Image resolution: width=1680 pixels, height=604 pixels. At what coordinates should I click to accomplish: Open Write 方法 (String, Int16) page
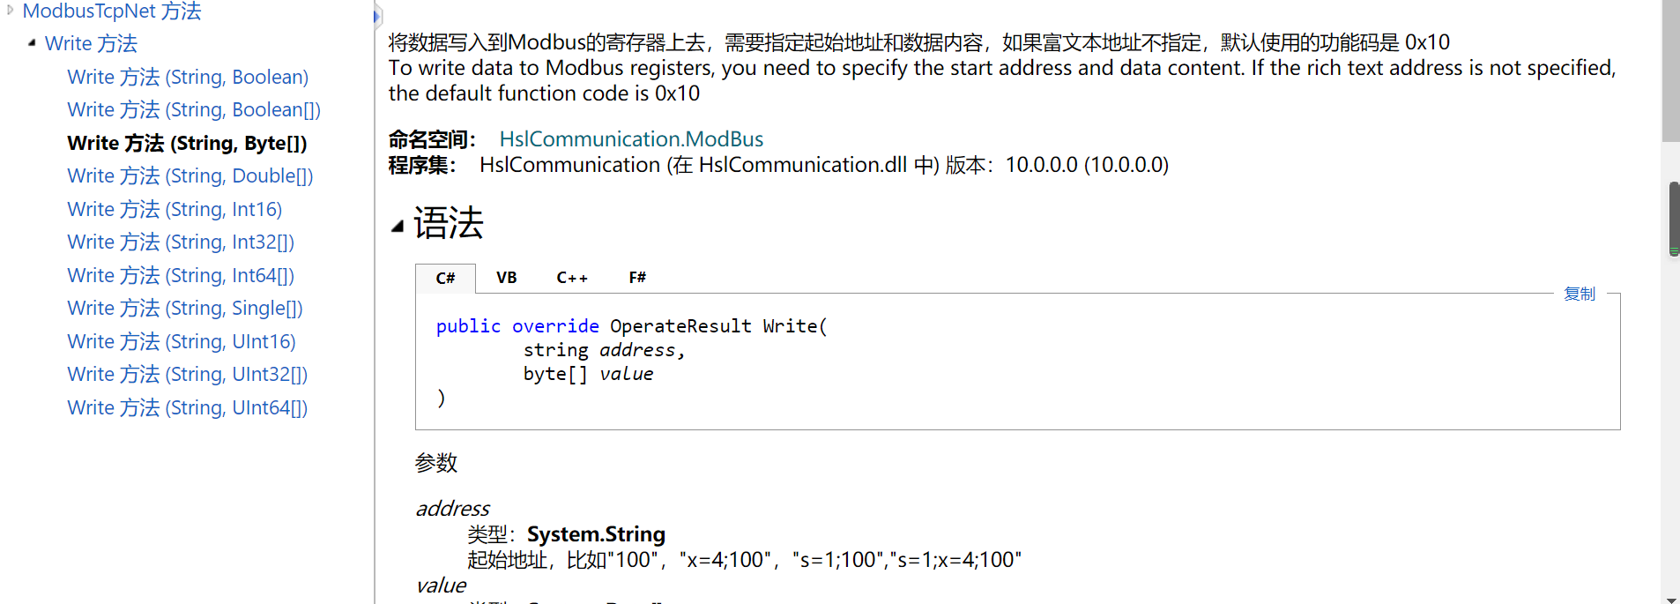pos(174,209)
